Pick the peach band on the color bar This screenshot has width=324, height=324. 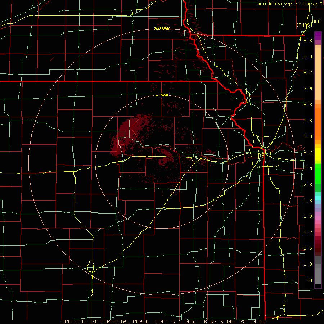tap(318, 74)
